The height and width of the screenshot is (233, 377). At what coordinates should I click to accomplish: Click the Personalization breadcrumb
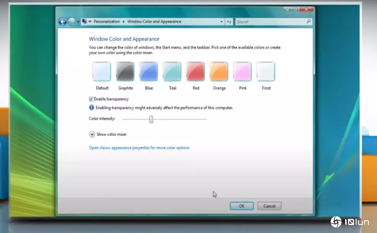(107, 21)
